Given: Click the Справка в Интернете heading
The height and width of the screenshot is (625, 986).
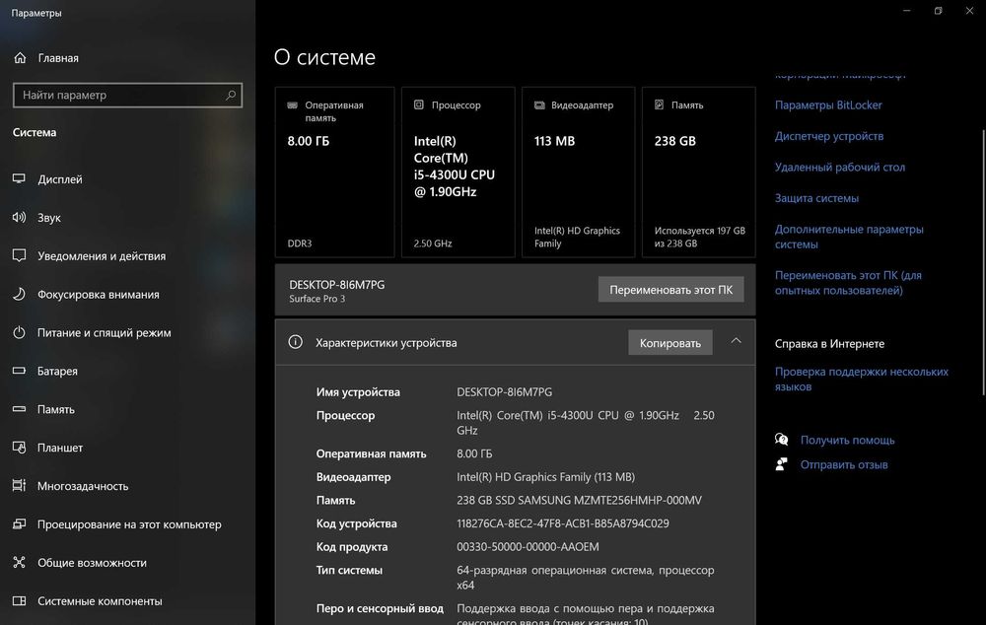Looking at the screenshot, I should (829, 343).
